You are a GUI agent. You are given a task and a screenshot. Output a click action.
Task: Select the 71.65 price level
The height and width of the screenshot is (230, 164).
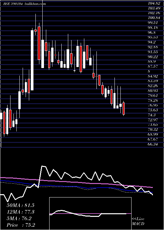click(153, 125)
